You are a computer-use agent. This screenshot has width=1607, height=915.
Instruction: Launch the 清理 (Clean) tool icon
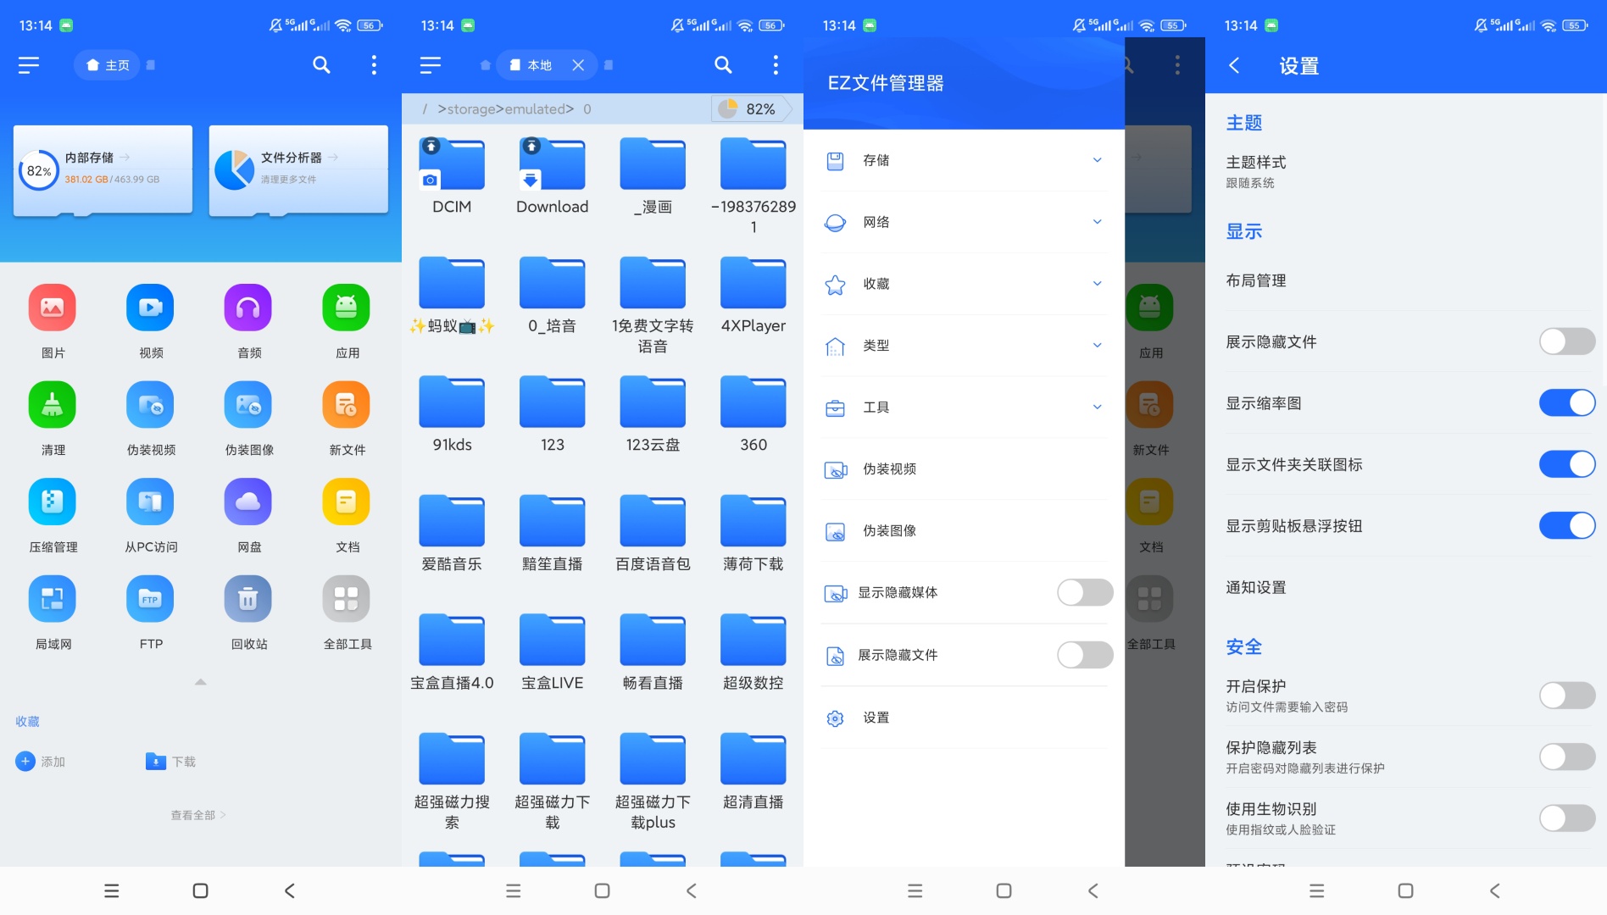(x=53, y=404)
